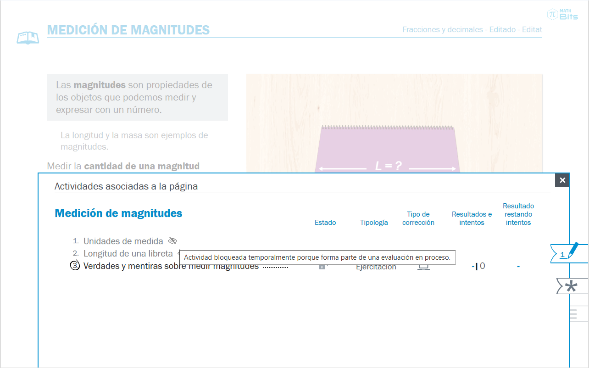Image resolution: width=589 pixels, height=368 pixels.
Task: Click the open book icon
Action: tap(28, 38)
